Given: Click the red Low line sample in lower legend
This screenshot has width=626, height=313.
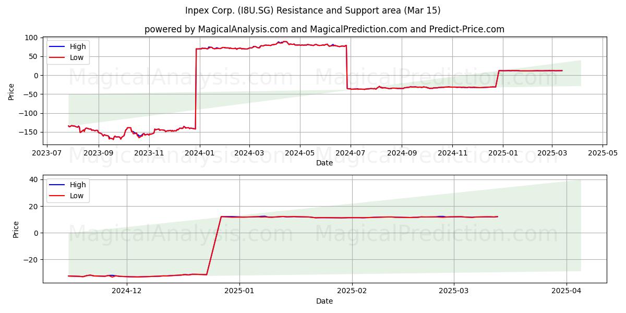Looking at the screenshot, I should pos(57,196).
